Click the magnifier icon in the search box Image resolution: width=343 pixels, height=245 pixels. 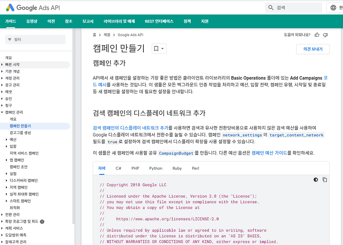pos(271,8)
